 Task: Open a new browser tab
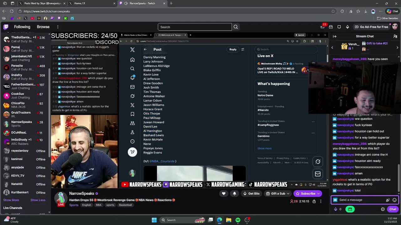[x=171, y=3]
